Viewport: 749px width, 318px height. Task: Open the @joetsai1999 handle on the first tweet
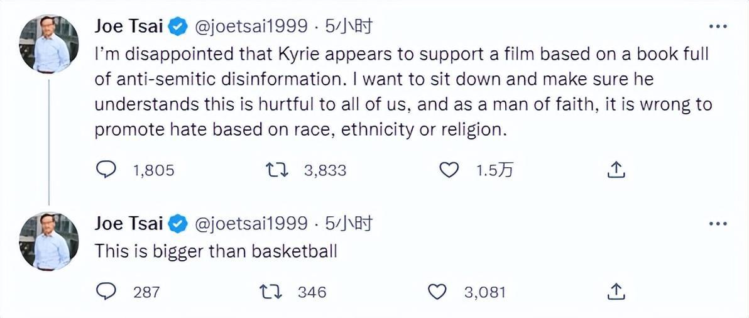(253, 26)
